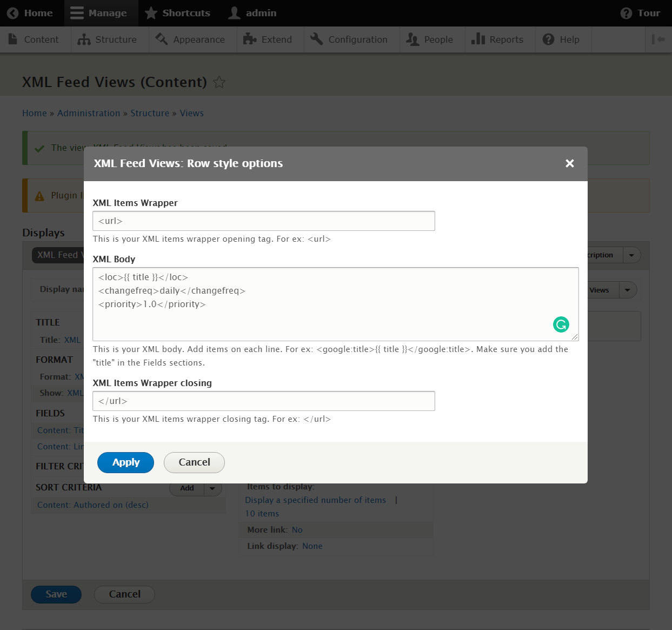
Task: Expand the Sort criteria Add dropdown arrow
Action: point(212,488)
